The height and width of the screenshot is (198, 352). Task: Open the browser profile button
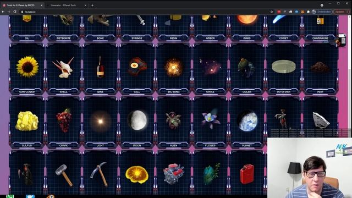coord(322,12)
